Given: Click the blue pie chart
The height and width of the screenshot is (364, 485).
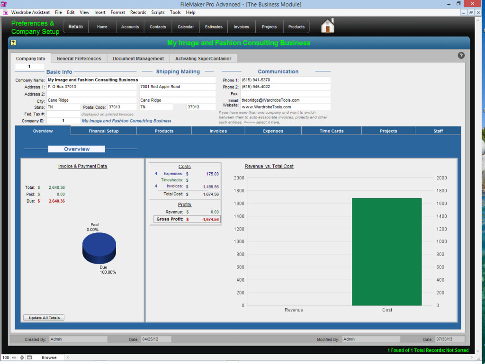Looking at the screenshot, I should pos(99,248).
